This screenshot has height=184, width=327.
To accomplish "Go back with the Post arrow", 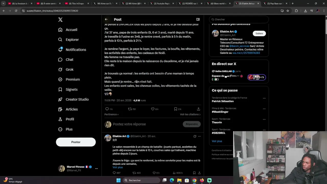I will pyautogui.click(x=106, y=19).
